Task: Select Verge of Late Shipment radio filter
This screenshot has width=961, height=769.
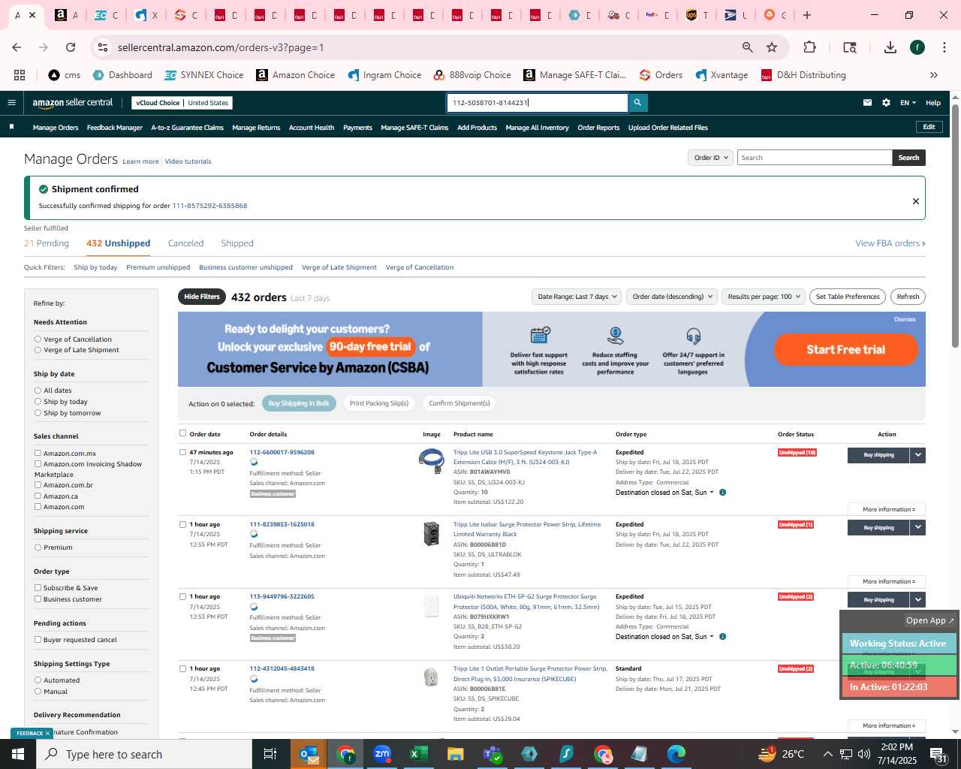Action: pos(38,350)
